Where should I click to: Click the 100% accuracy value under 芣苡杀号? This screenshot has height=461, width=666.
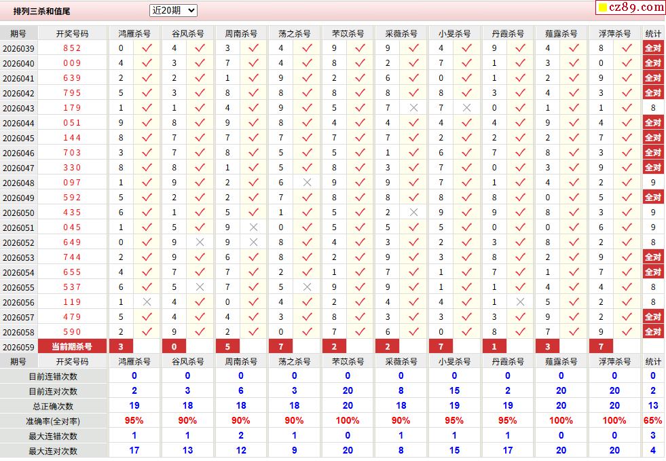coord(348,421)
